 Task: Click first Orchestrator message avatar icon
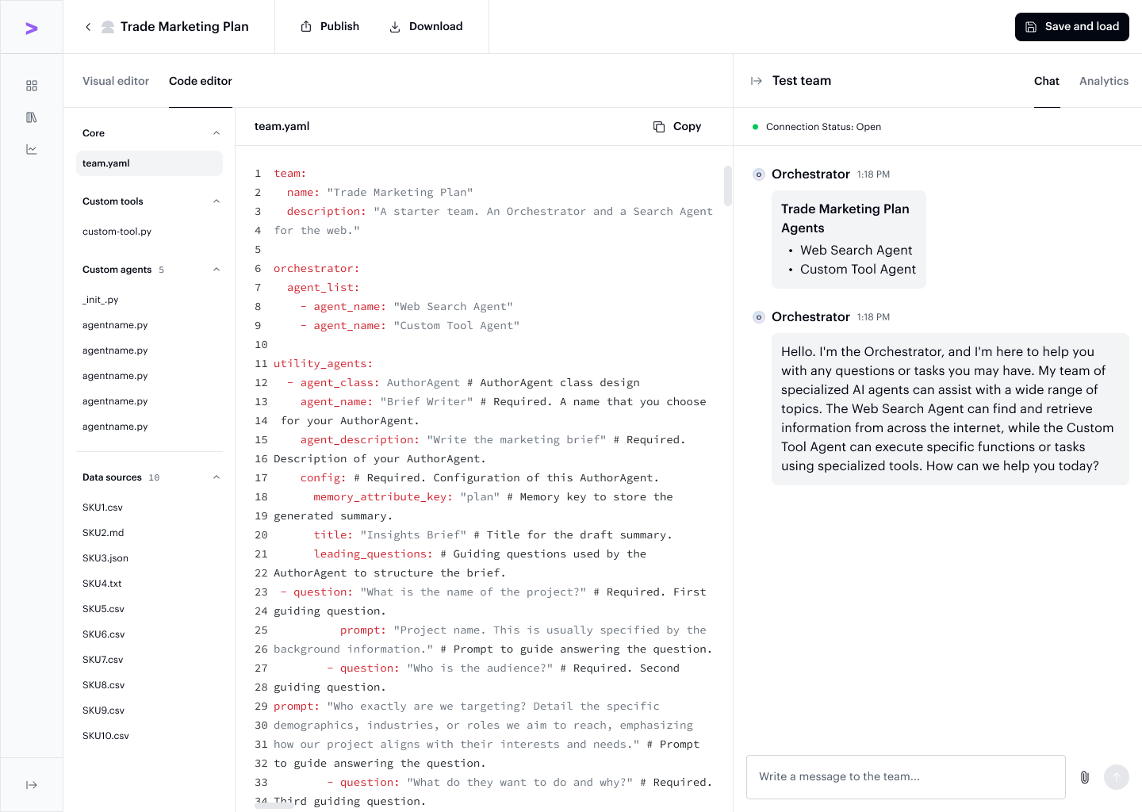(x=759, y=174)
